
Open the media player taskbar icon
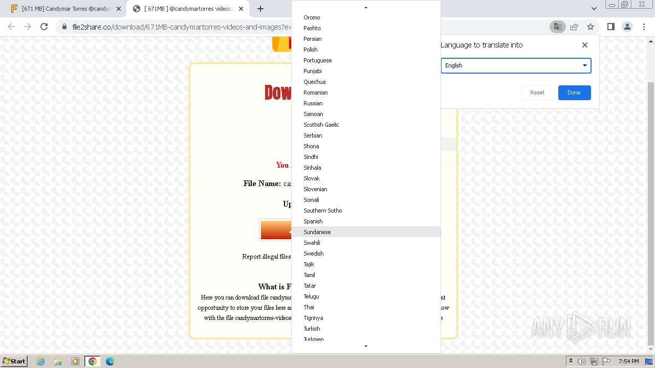[x=75, y=361]
